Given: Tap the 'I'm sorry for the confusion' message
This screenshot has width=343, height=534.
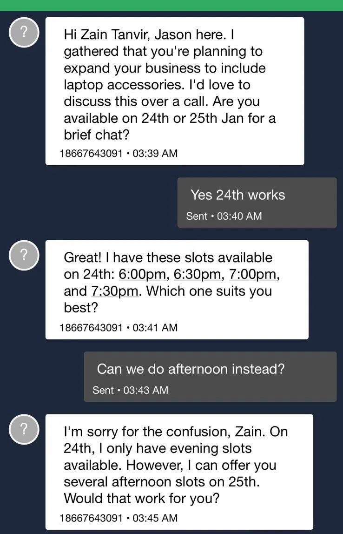Looking at the screenshot, I should click(179, 472).
